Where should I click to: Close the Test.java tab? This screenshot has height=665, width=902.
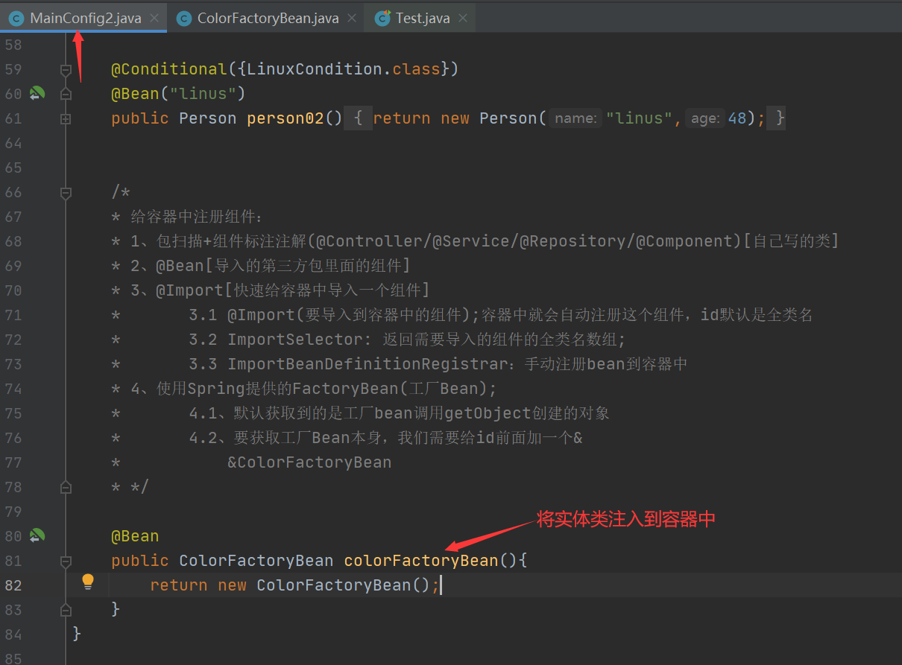(463, 18)
